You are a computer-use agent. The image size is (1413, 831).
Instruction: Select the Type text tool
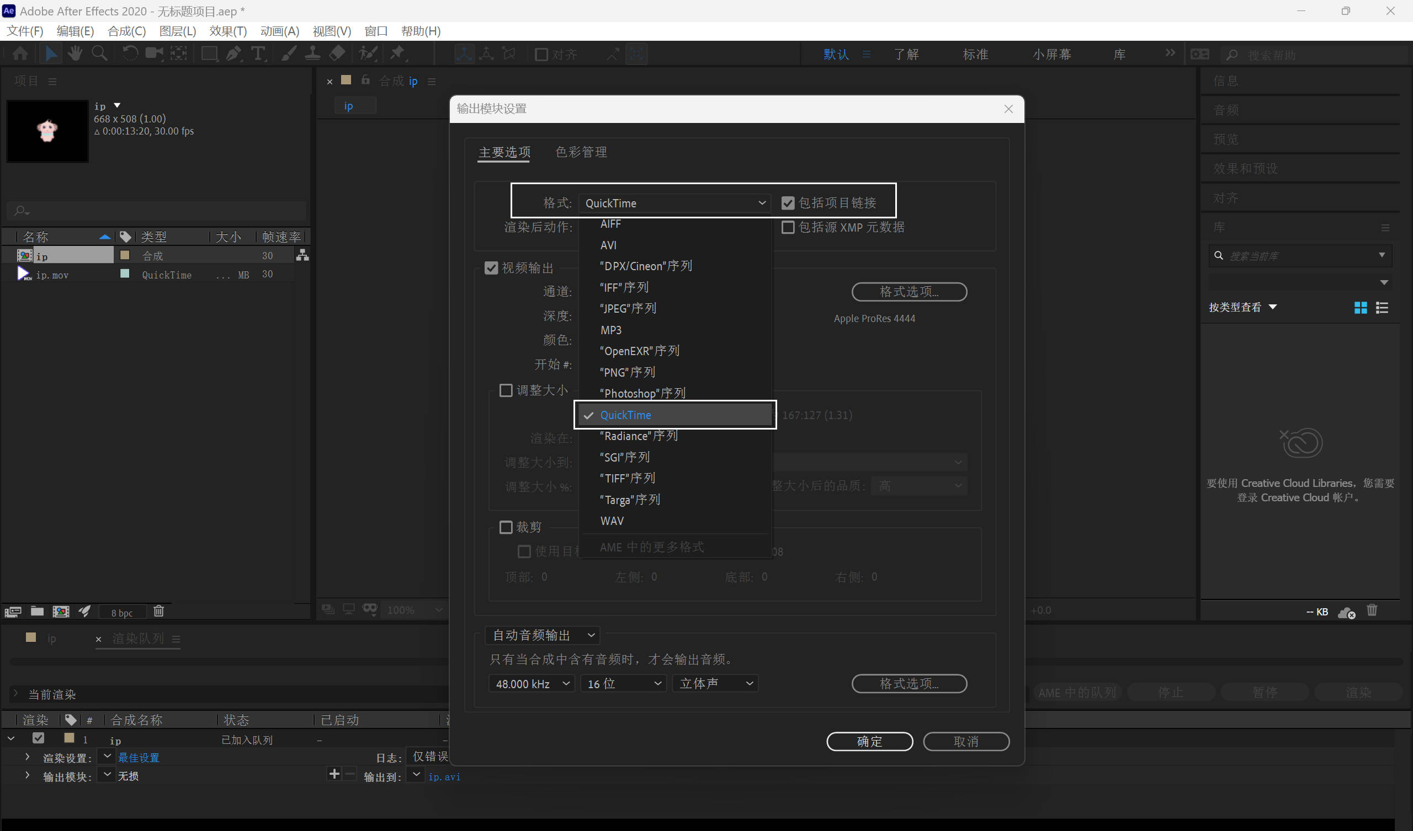pos(258,54)
